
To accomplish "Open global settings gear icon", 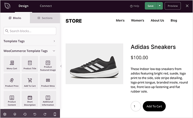I will (5, 114).
